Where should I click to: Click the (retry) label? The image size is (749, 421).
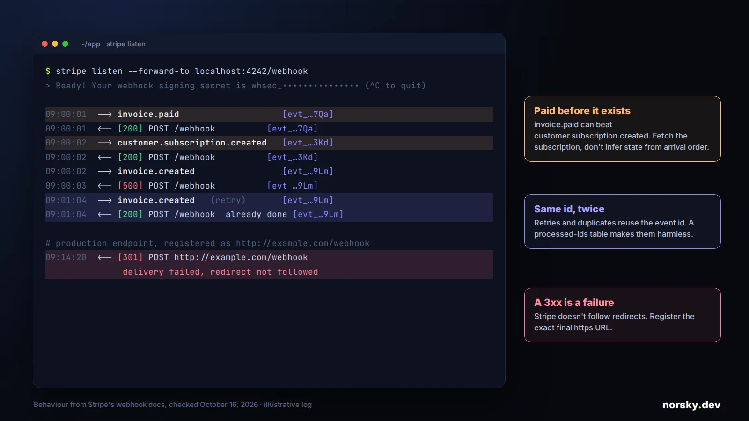(228, 200)
